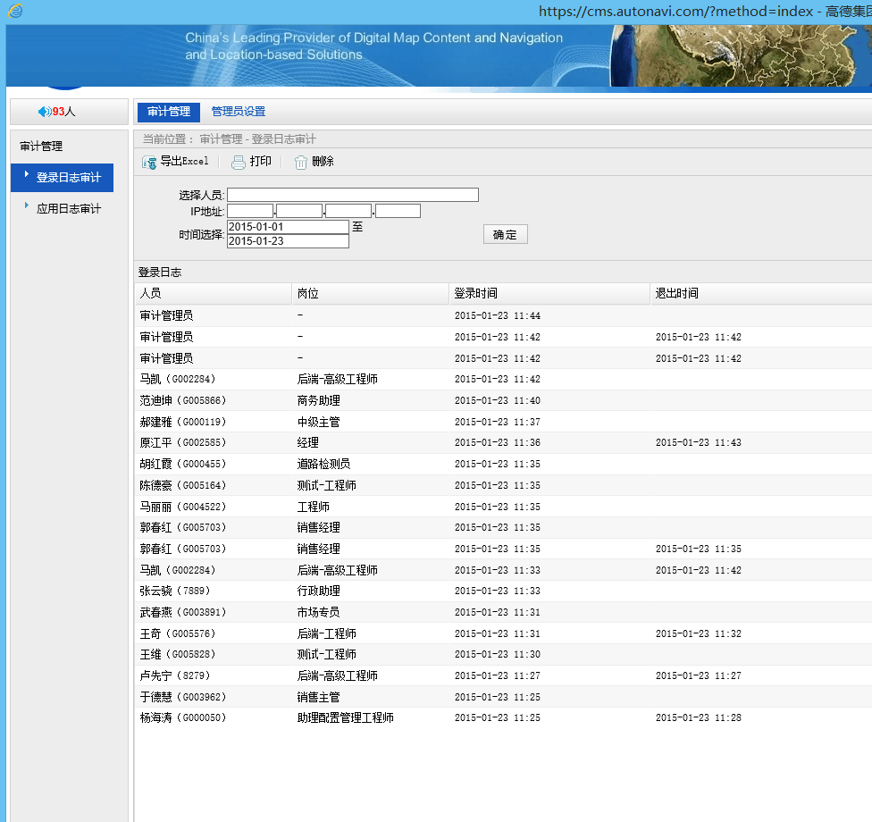The width and height of the screenshot is (872, 822).
Task: Select 登录日志审计 in the sidebar
Action: point(62,178)
